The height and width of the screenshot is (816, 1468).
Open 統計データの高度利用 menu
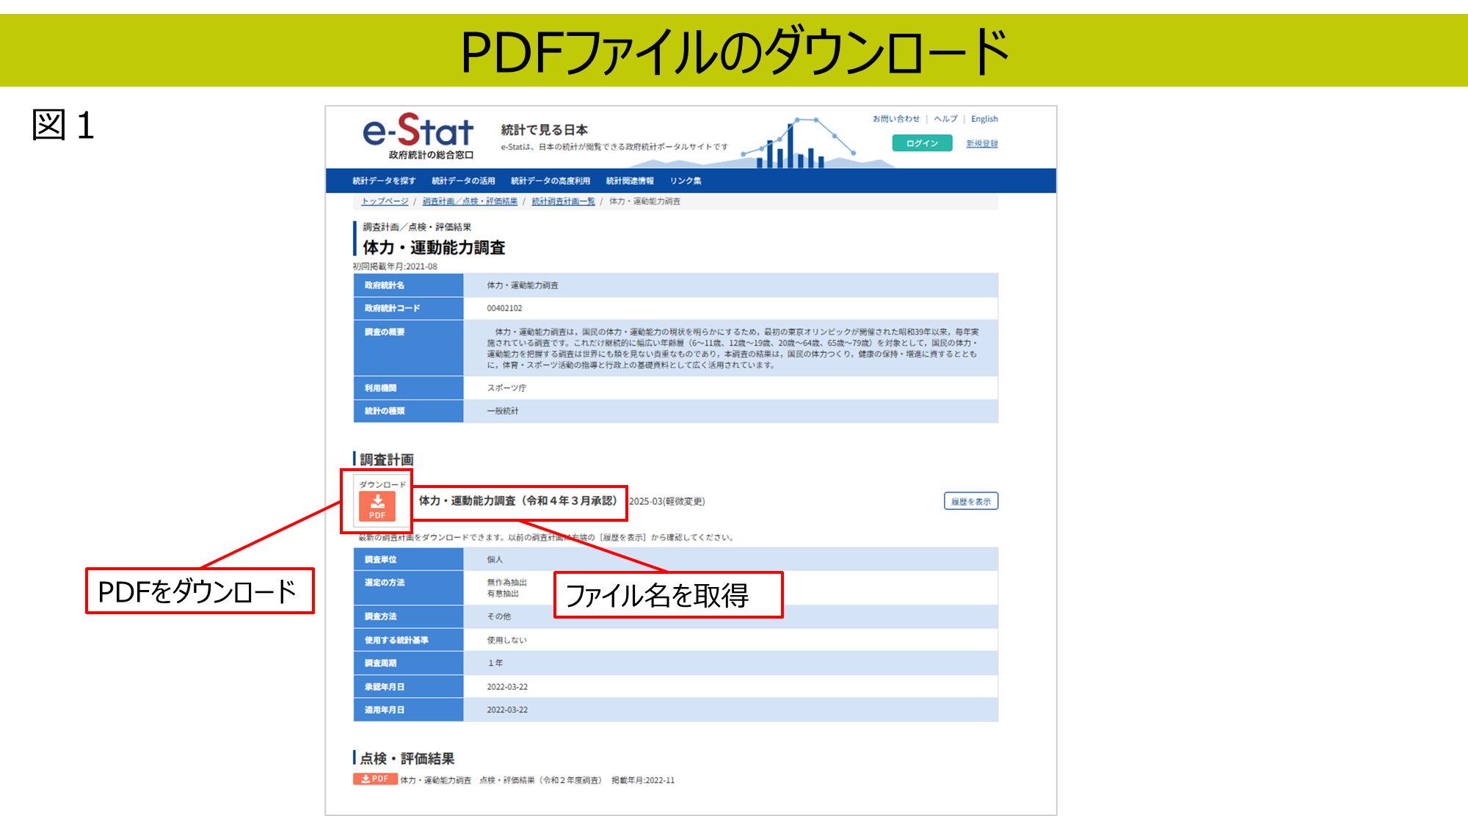click(550, 181)
